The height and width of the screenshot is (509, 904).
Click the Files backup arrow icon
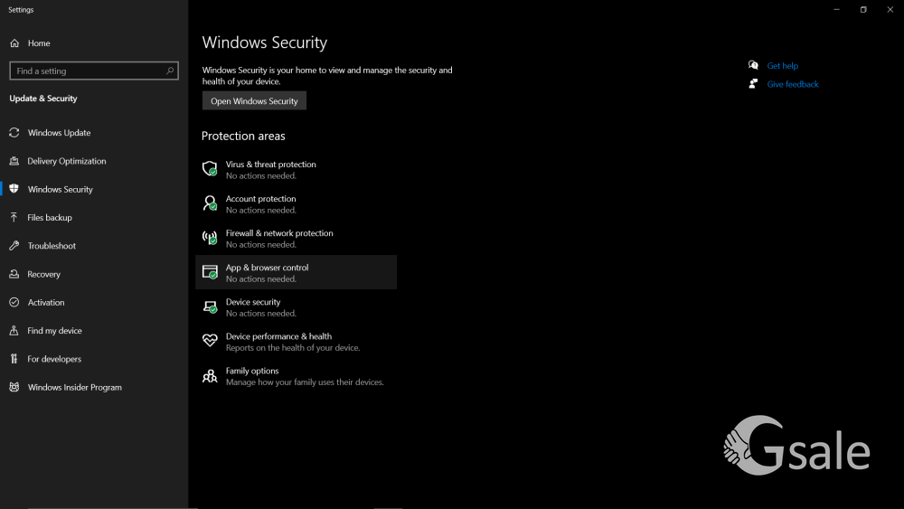(14, 217)
